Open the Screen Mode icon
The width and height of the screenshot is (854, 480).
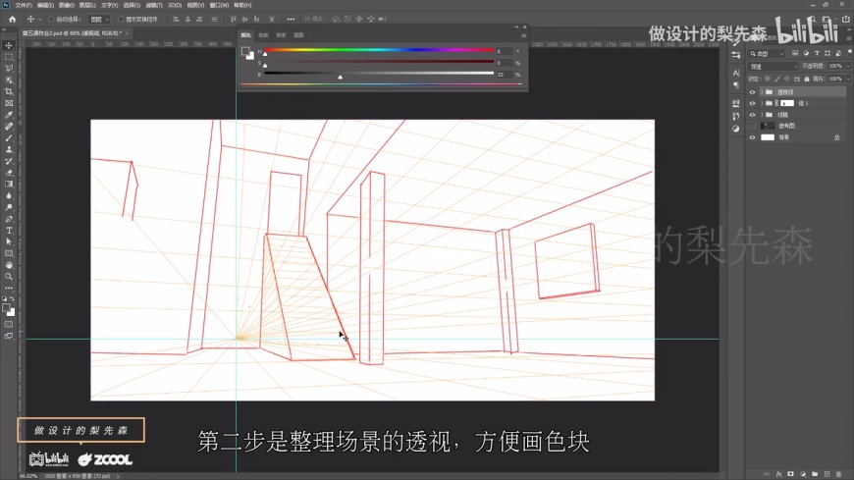(9, 336)
